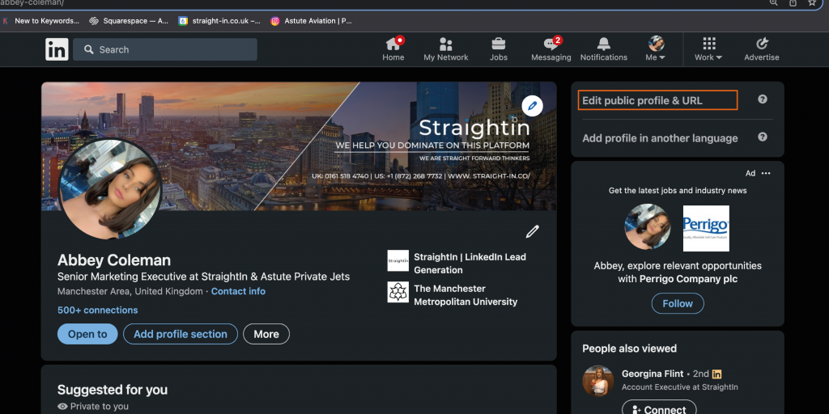Click the More button on profile
The height and width of the screenshot is (414, 829).
click(x=266, y=334)
